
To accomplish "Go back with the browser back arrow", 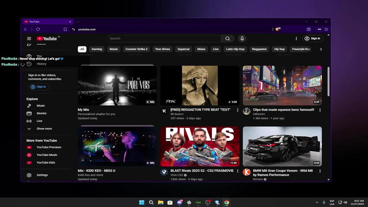I will point(25,29).
